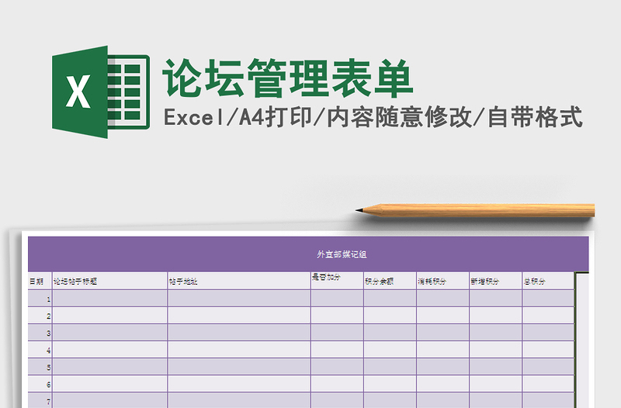Screen dimensions: 621x408
Task: Click row number 1 cell
Action: pos(40,299)
